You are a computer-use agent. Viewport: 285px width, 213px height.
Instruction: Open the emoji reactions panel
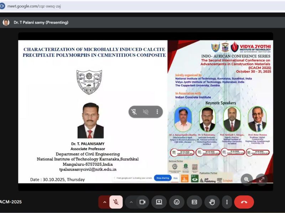click(x=177, y=202)
